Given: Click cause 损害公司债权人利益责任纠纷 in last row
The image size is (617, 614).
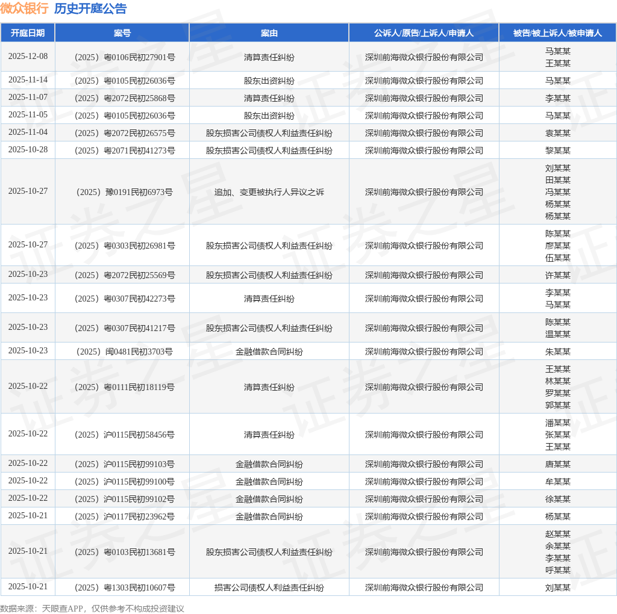Looking at the screenshot, I should [x=269, y=588].
